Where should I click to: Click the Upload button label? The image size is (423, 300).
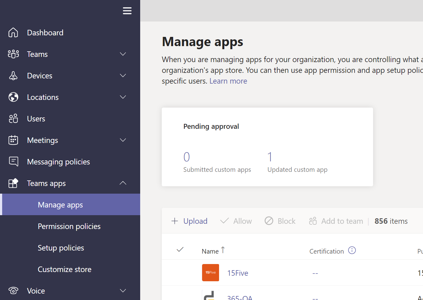(x=195, y=221)
